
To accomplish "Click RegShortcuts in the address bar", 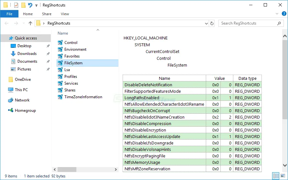I will (x=59, y=23).
